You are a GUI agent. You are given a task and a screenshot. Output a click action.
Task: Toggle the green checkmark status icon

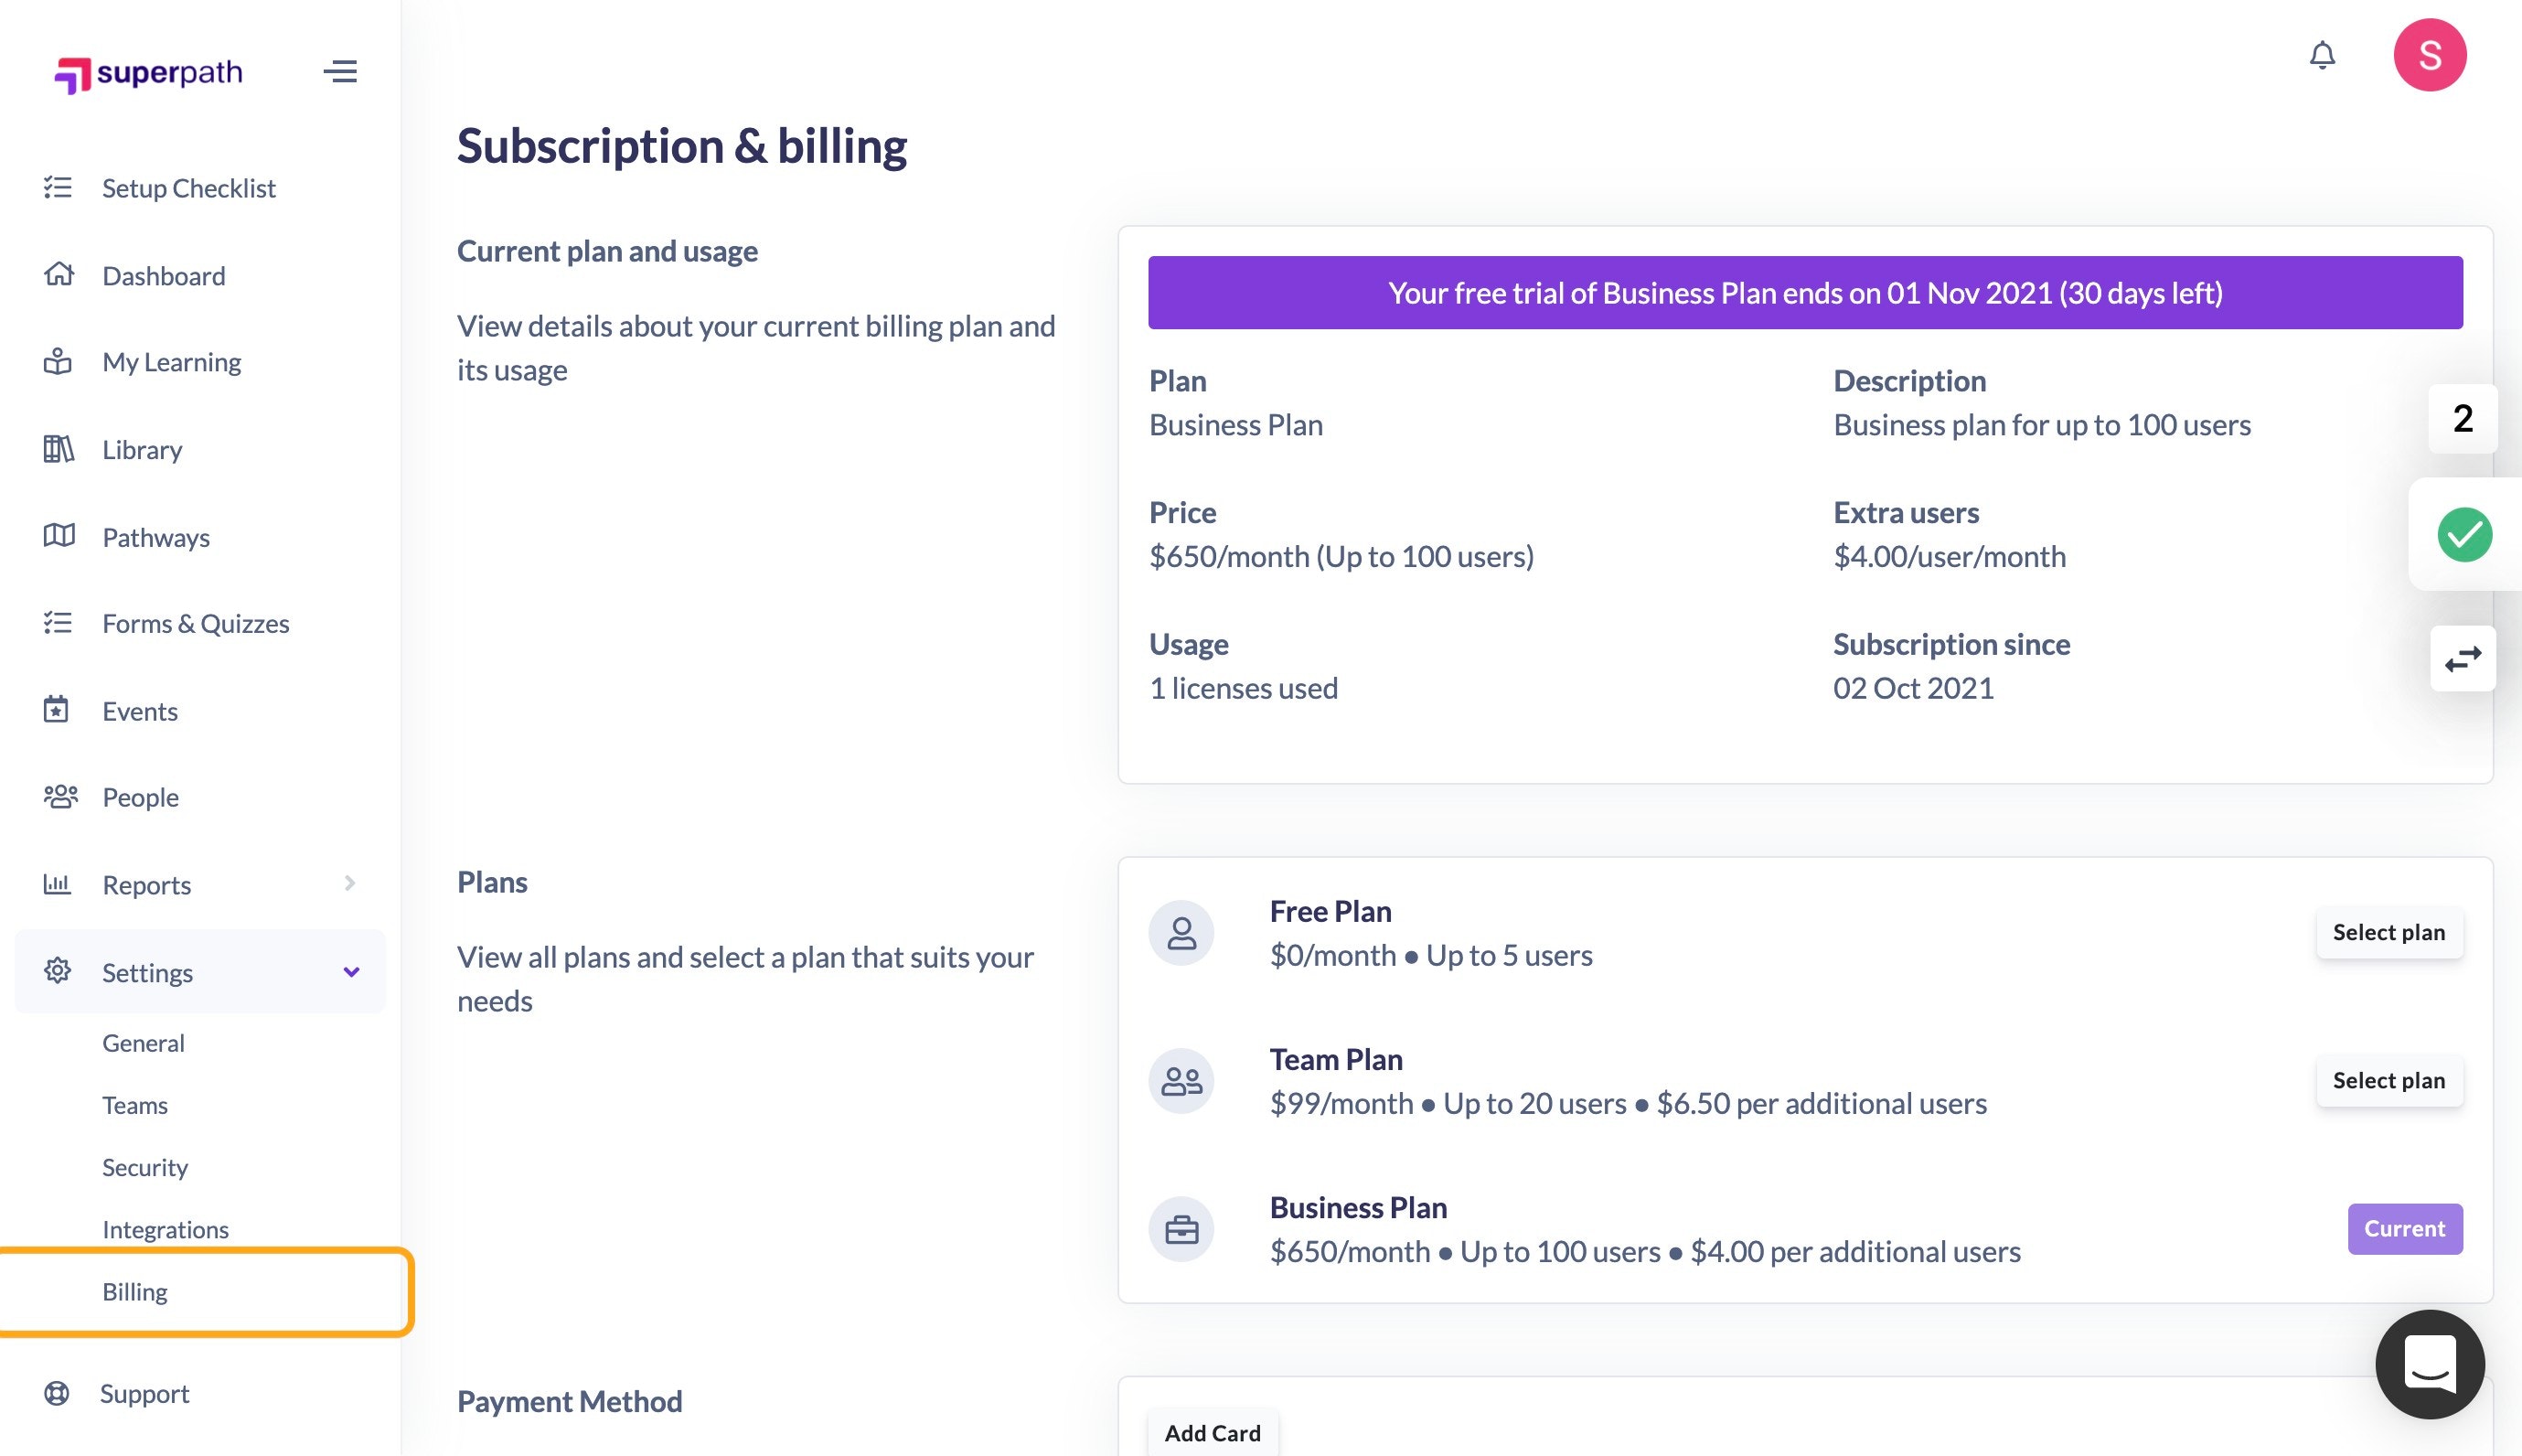pos(2463,534)
